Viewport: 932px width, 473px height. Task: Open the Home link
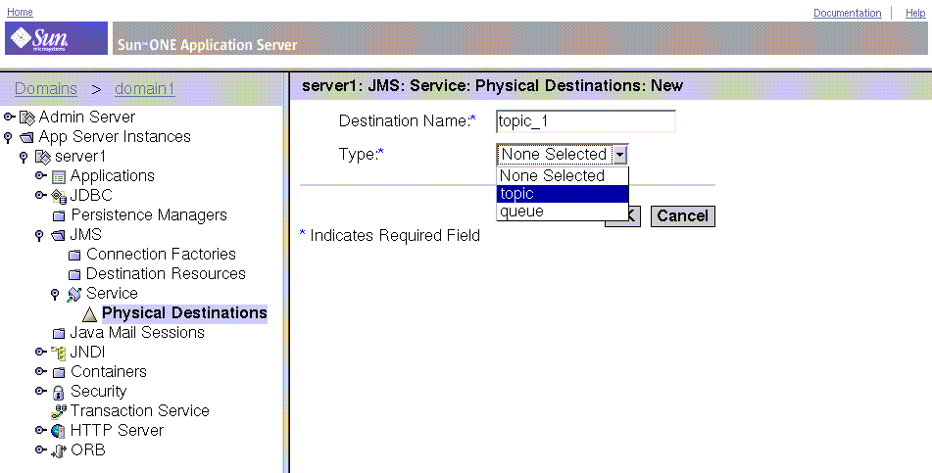click(20, 12)
